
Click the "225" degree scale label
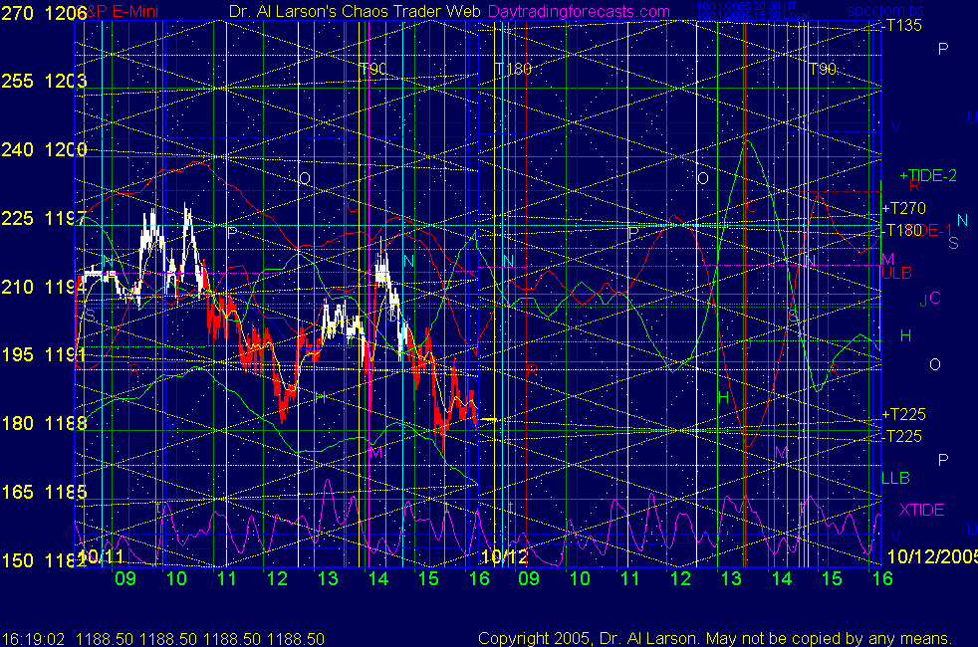(18, 218)
